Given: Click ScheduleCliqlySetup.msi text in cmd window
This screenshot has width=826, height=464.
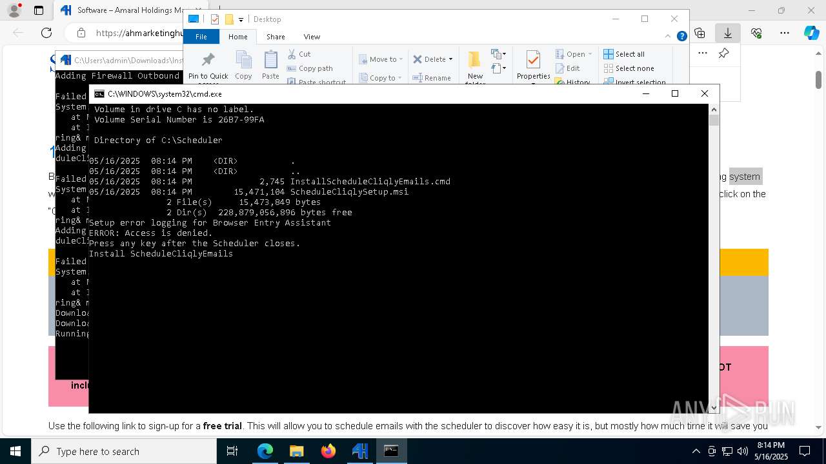Looking at the screenshot, I should tap(349, 191).
